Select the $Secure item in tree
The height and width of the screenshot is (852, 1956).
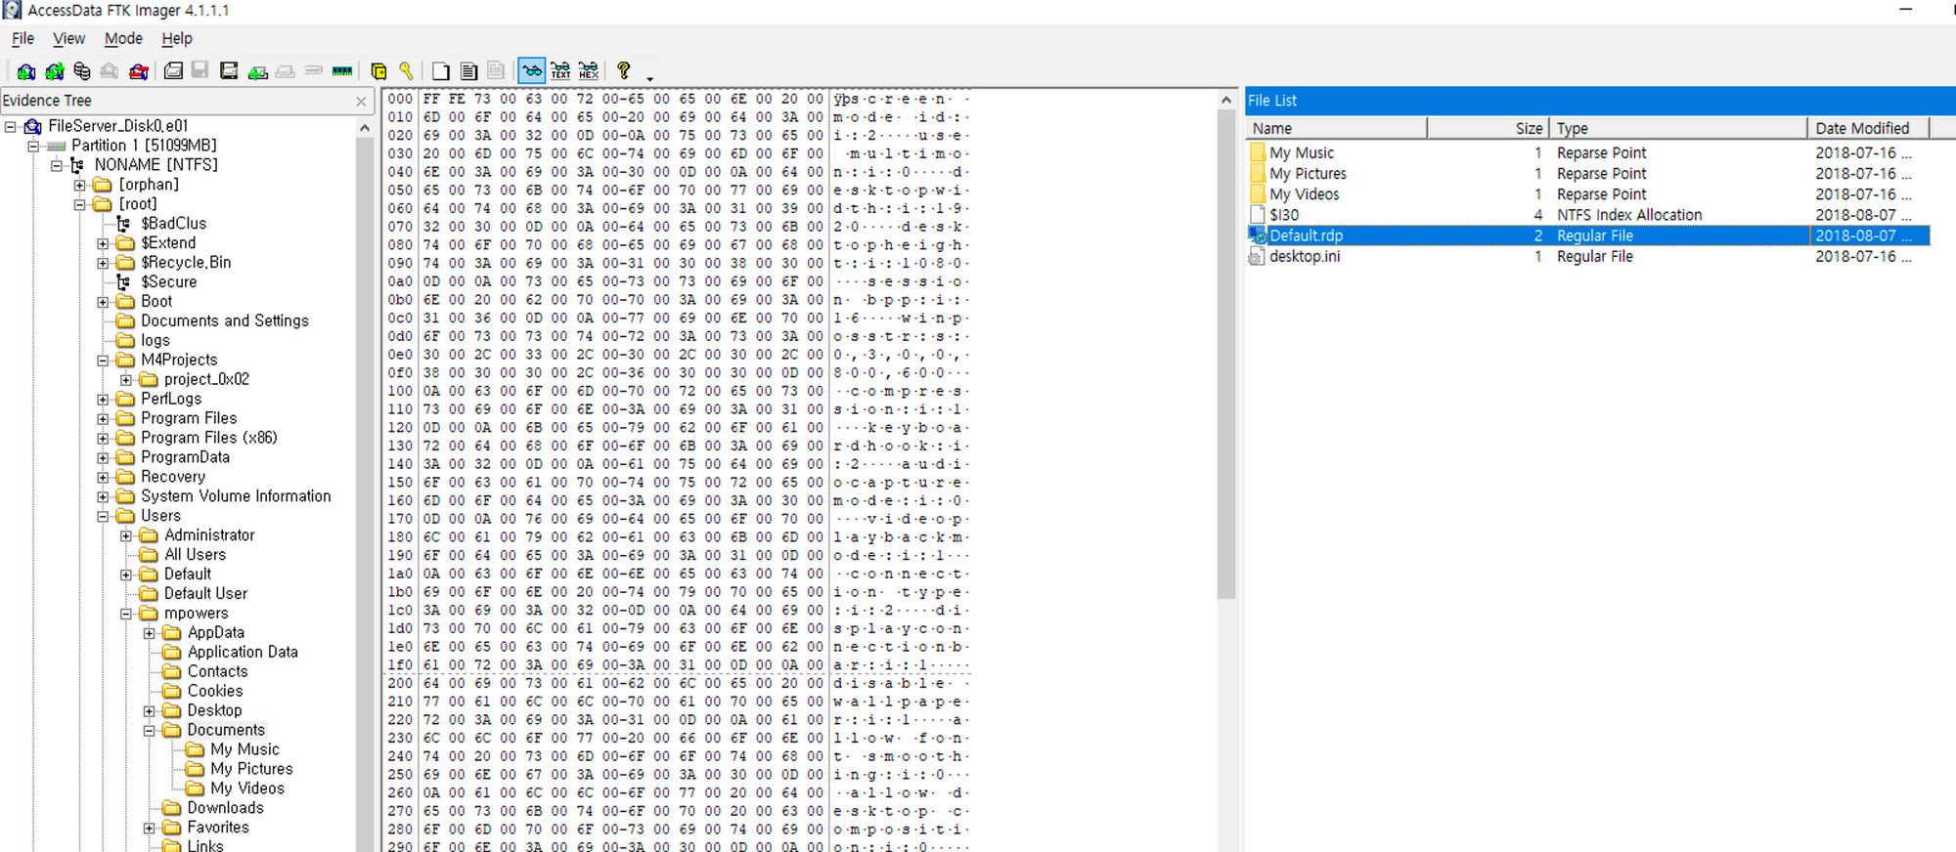(x=168, y=282)
